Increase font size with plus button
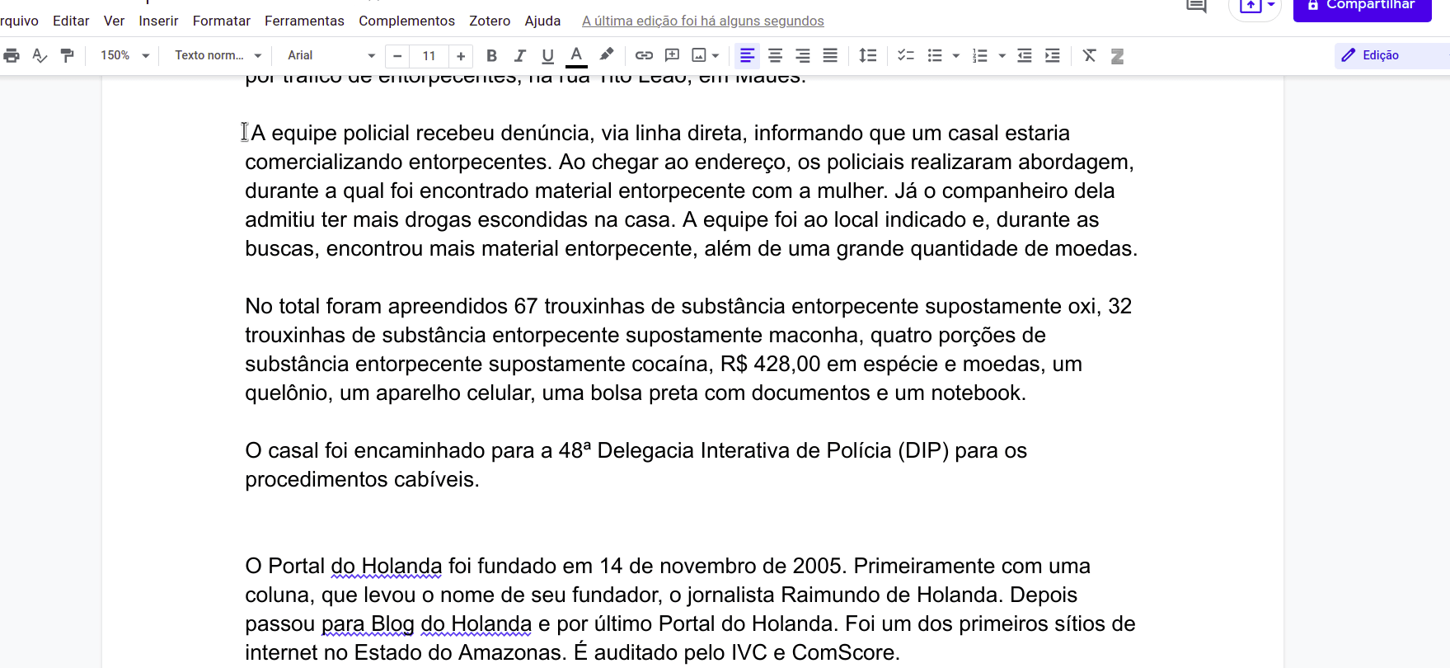 pos(461,56)
